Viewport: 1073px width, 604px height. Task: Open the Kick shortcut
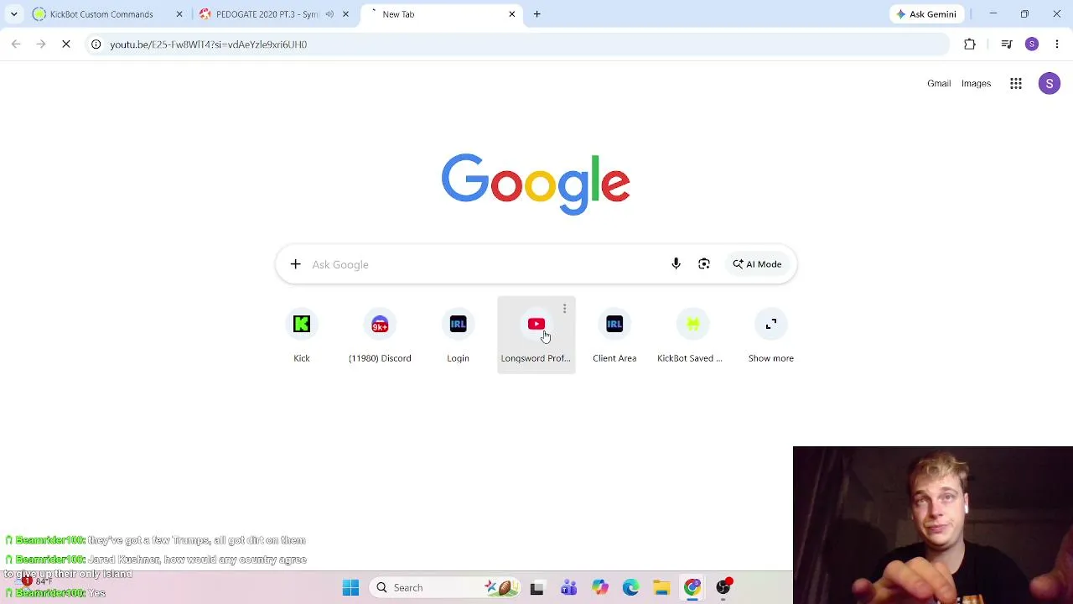pos(302,336)
